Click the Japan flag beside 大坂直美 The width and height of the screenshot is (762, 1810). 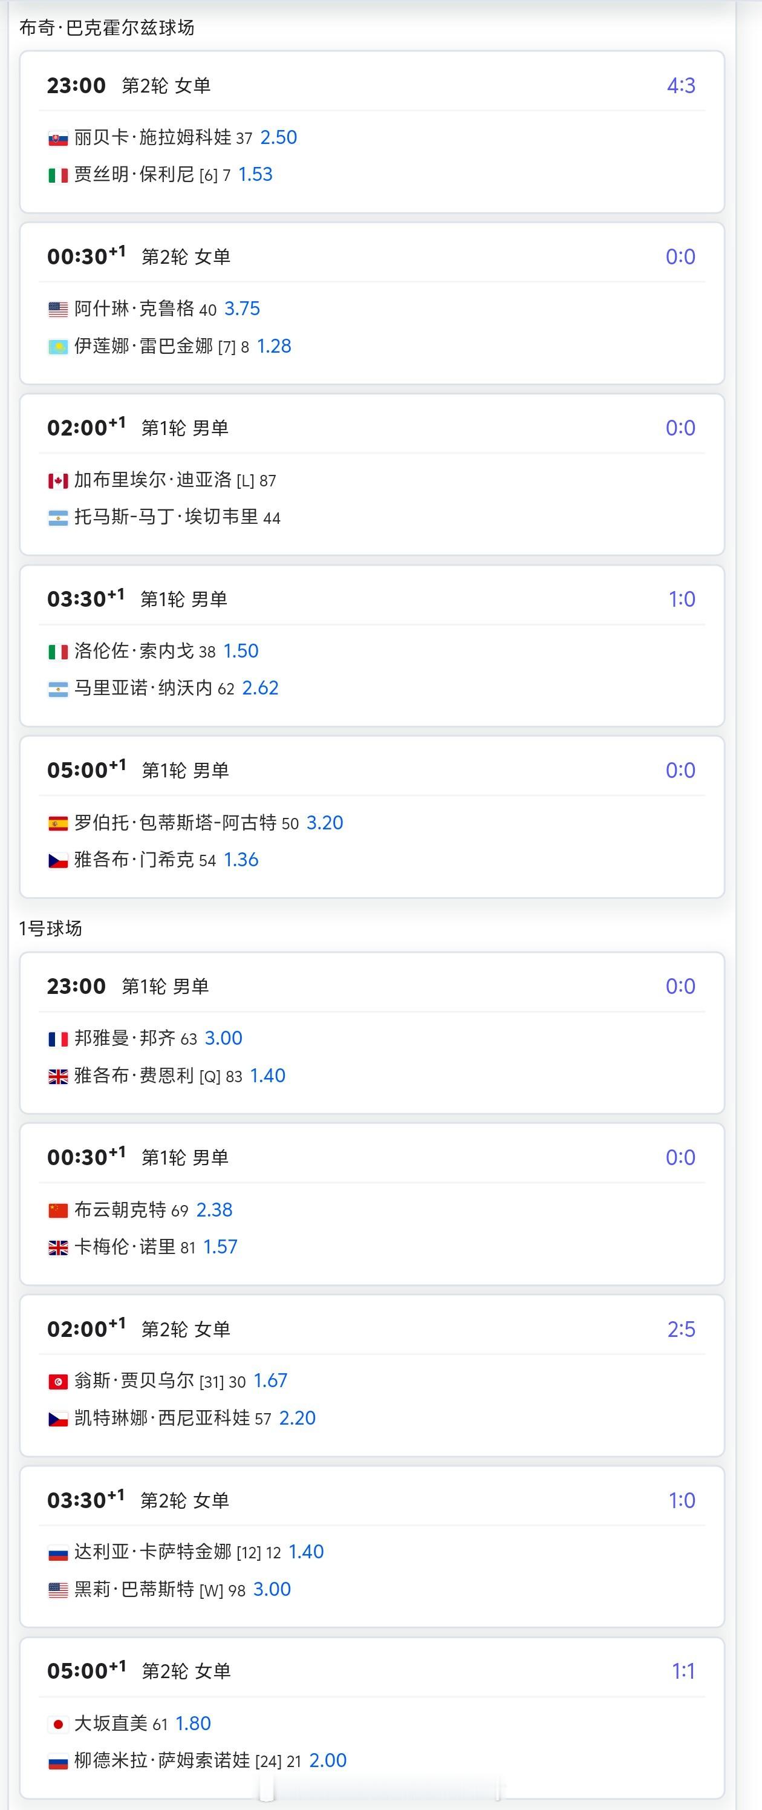click(57, 1724)
